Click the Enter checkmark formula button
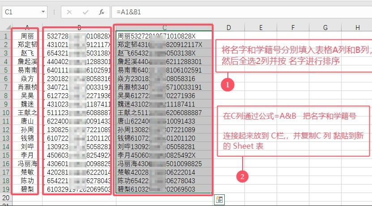Screen dimensions: 372x206 pyautogui.click(x=86, y=12)
